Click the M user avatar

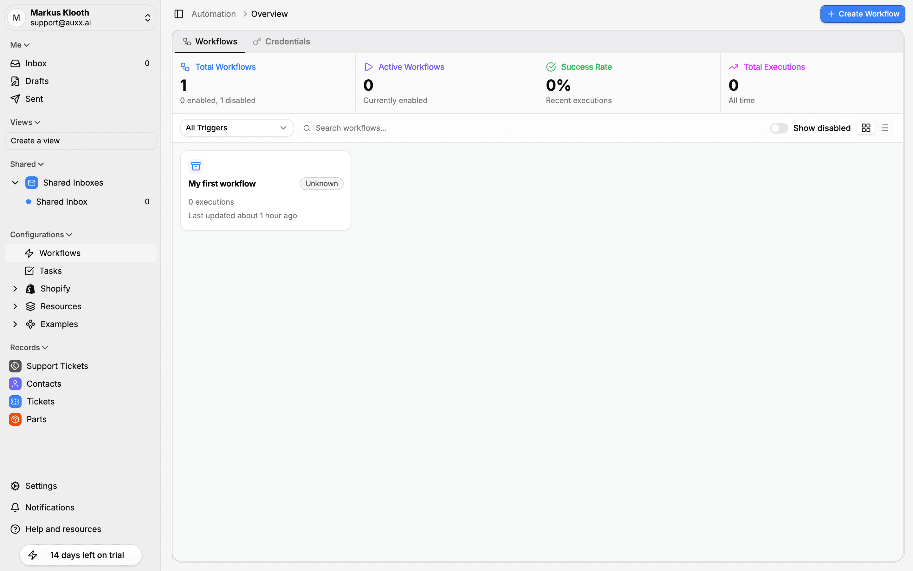(16, 18)
